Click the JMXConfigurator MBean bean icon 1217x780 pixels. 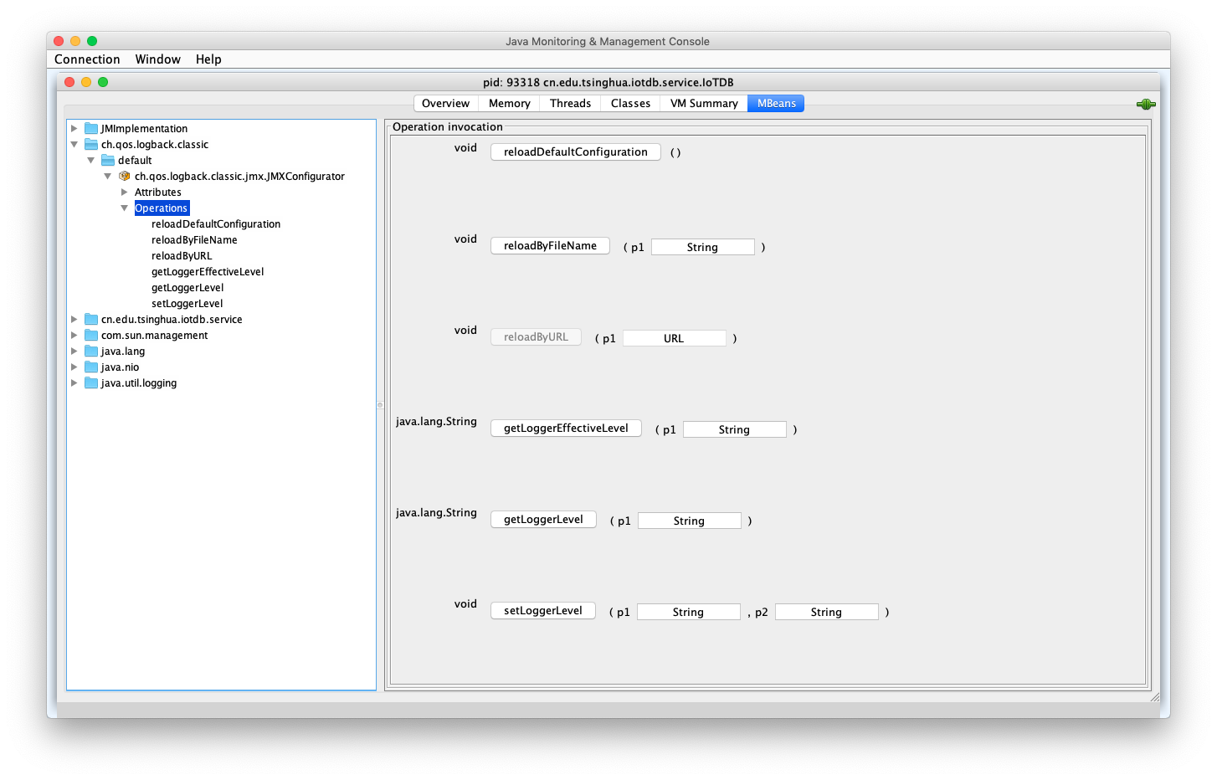click(x=124, y=176)
